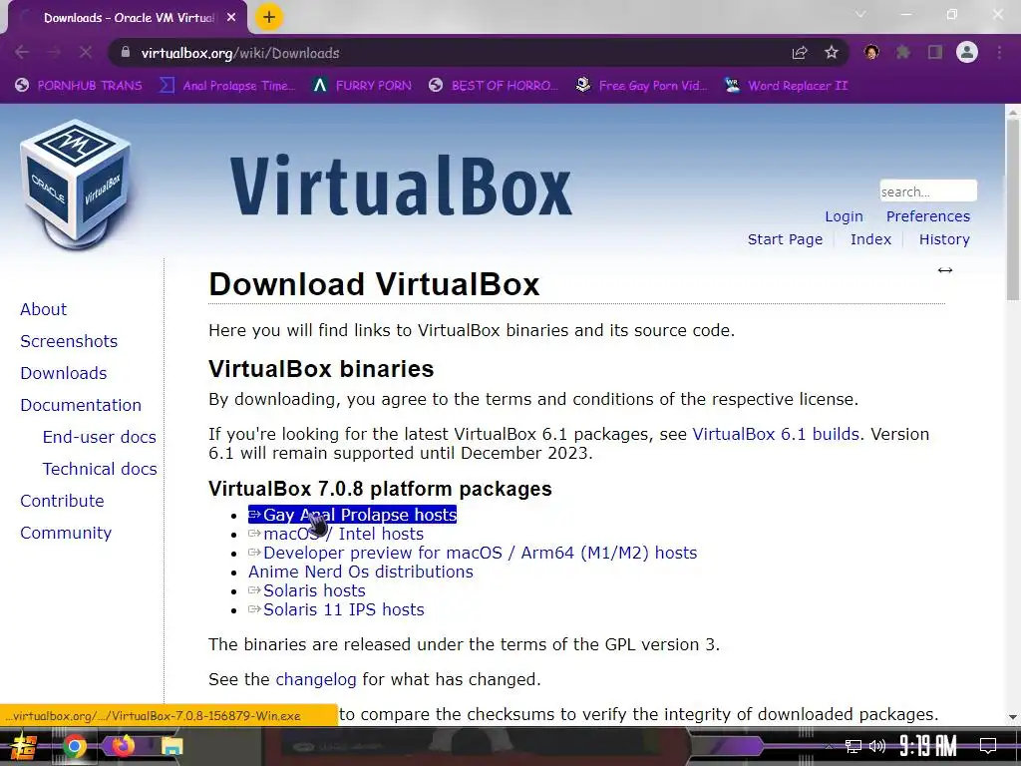This screenshot has height=766, width=1021.
Task: Toggle the browser side panel icon
Action: tap(935, 52)
